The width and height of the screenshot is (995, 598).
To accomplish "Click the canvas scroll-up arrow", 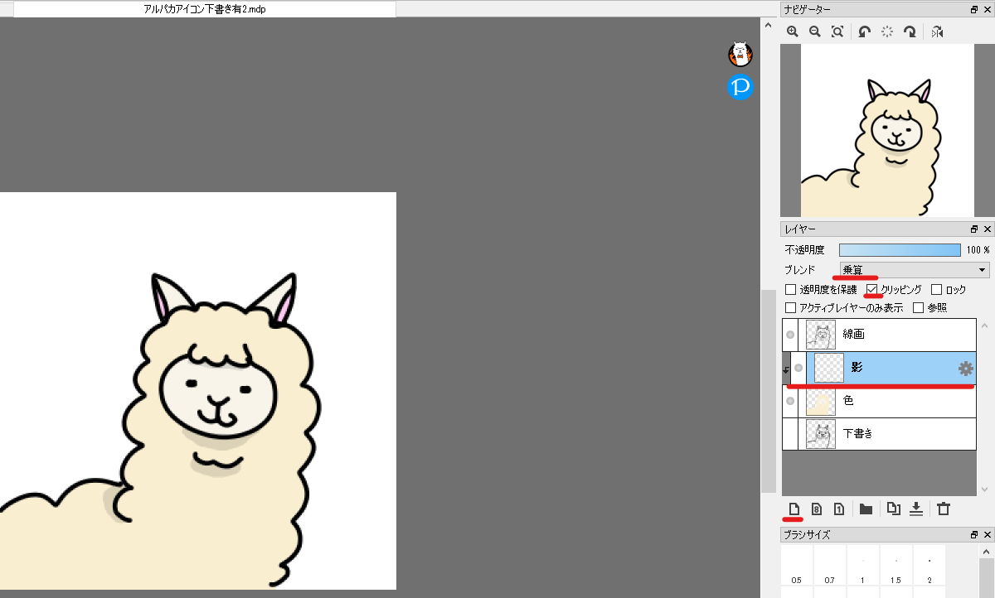I will 769,27.
